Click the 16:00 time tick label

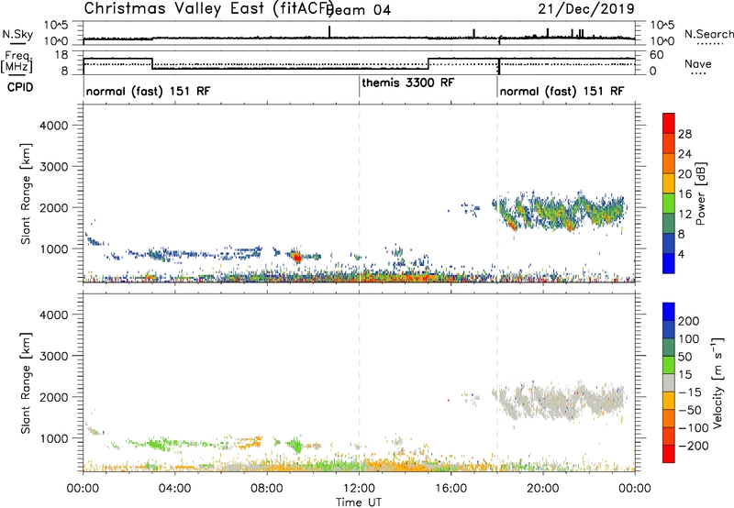[x=450, y=489]
